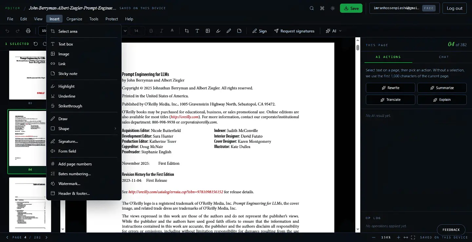Click the Rewrite AI action button
Image resolution: width=472 pixels, height=242 pixels.
390,88
